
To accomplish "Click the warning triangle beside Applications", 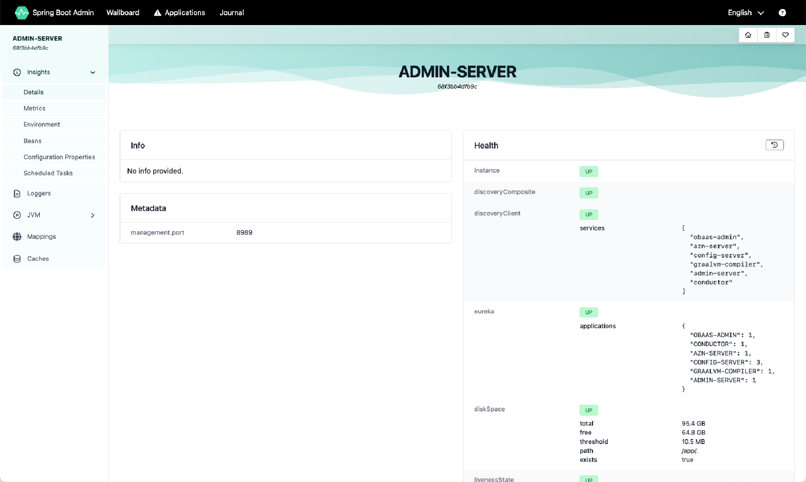I will tap(157, 13).
